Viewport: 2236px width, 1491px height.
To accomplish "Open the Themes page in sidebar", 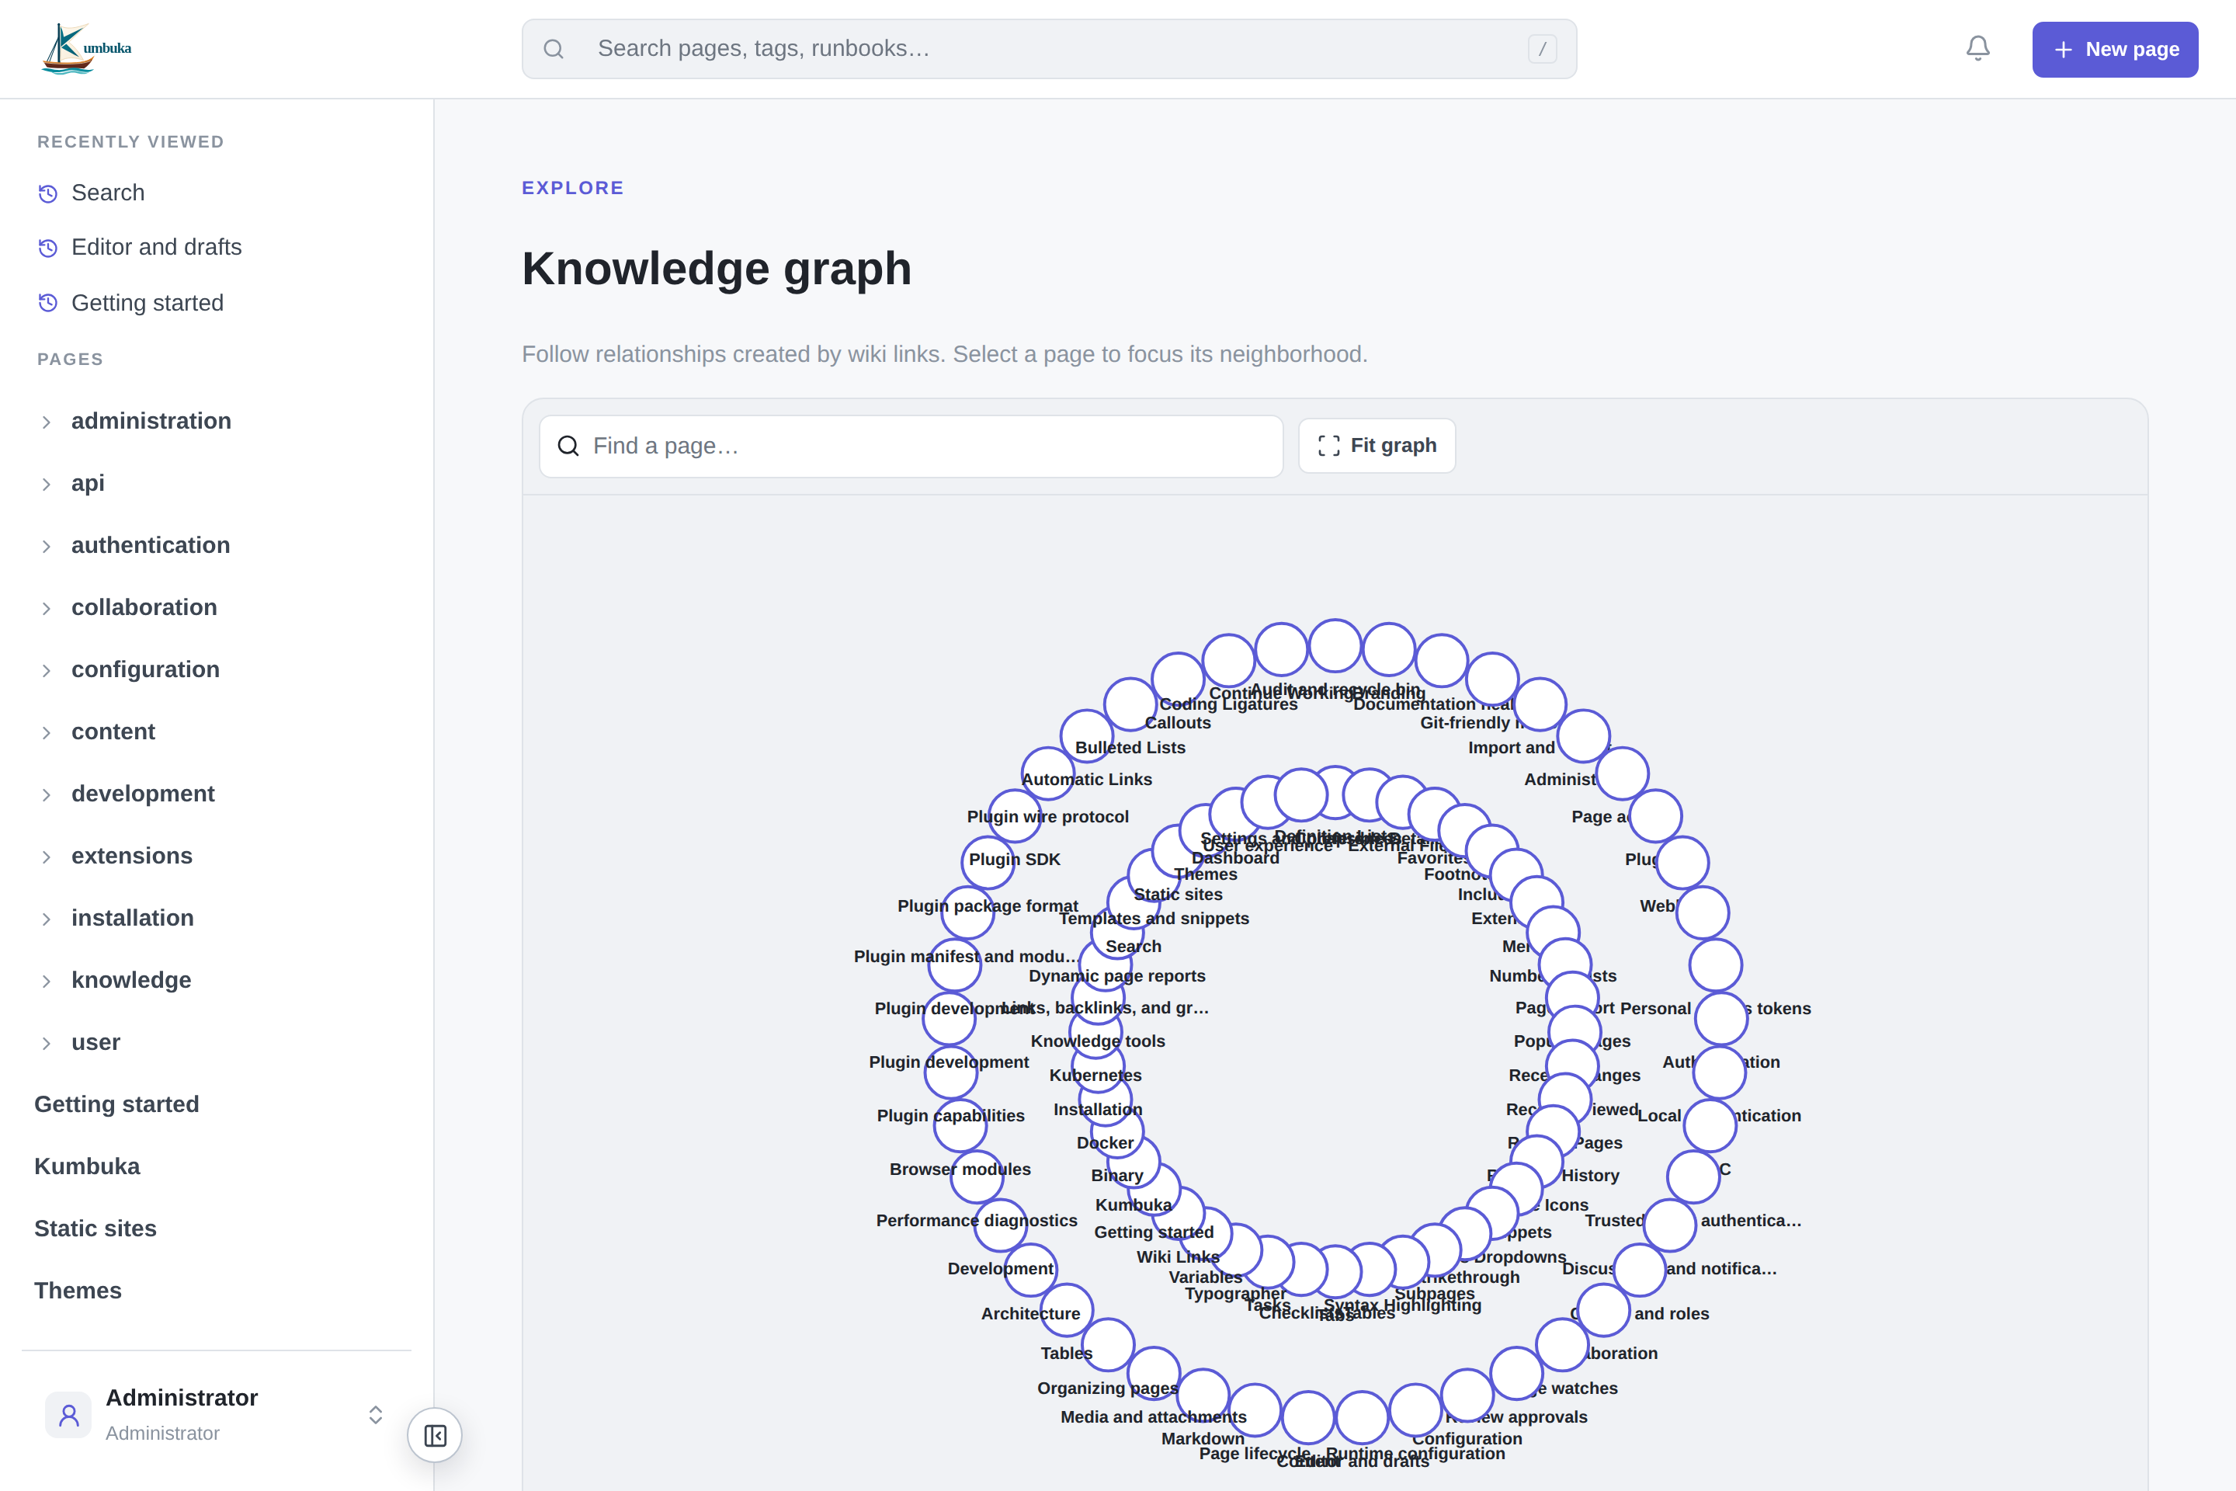I will click(x=78, y=1291).
